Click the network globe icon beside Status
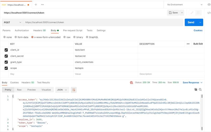Screen dimensions: 211x132 coord(132,83)
